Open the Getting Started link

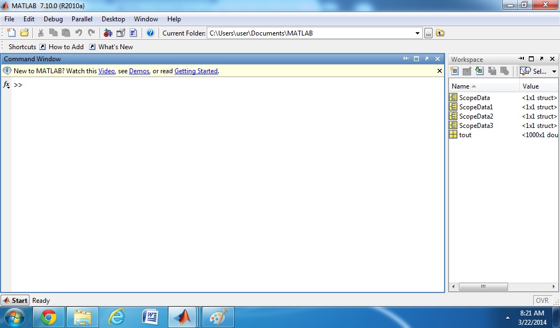(x=196, y=71)
